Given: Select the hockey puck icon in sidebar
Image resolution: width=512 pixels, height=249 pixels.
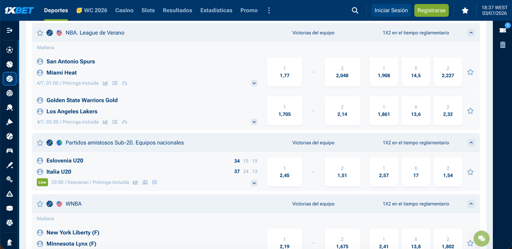Looking at the screenshot, I should point(10,208).
